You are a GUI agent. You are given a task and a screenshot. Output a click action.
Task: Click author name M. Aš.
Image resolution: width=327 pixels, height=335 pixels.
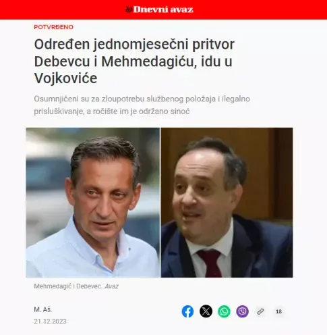[43, 309]
